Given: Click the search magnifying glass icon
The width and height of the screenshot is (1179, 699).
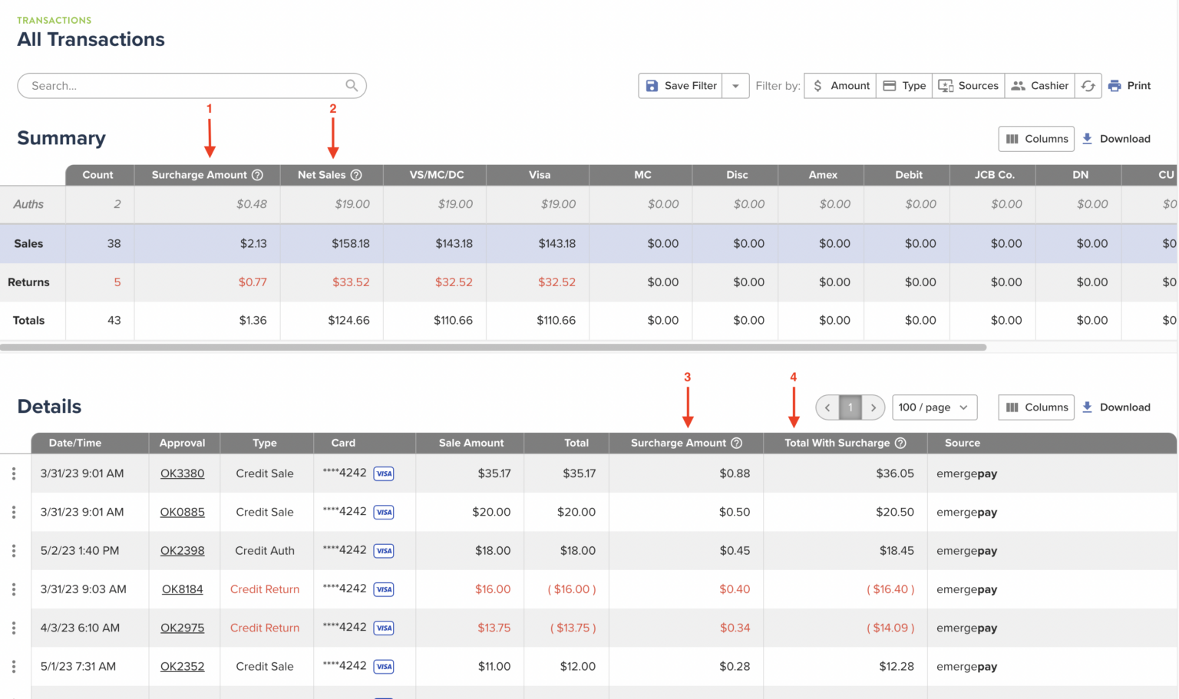Looking at the screenshot, I should click(351, 85).
